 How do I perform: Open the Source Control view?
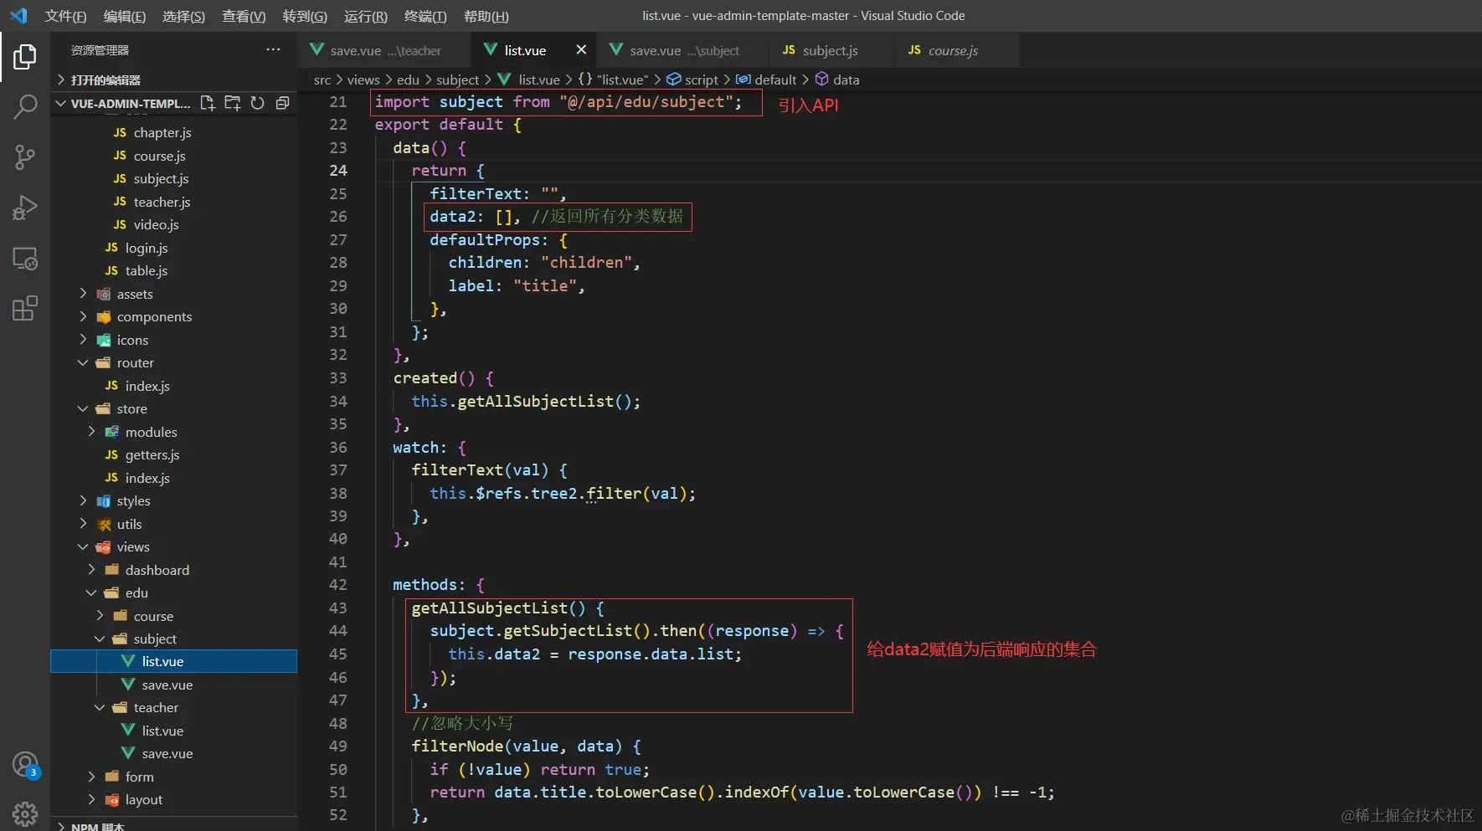click(x=25, y=157)
